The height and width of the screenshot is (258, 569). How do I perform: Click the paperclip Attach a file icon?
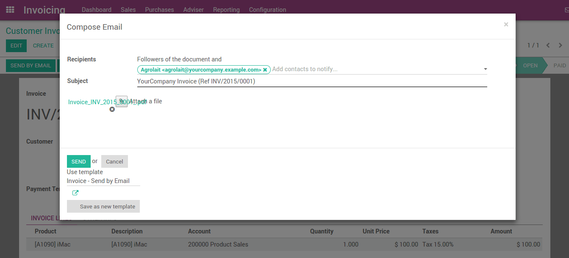(121, 101)
